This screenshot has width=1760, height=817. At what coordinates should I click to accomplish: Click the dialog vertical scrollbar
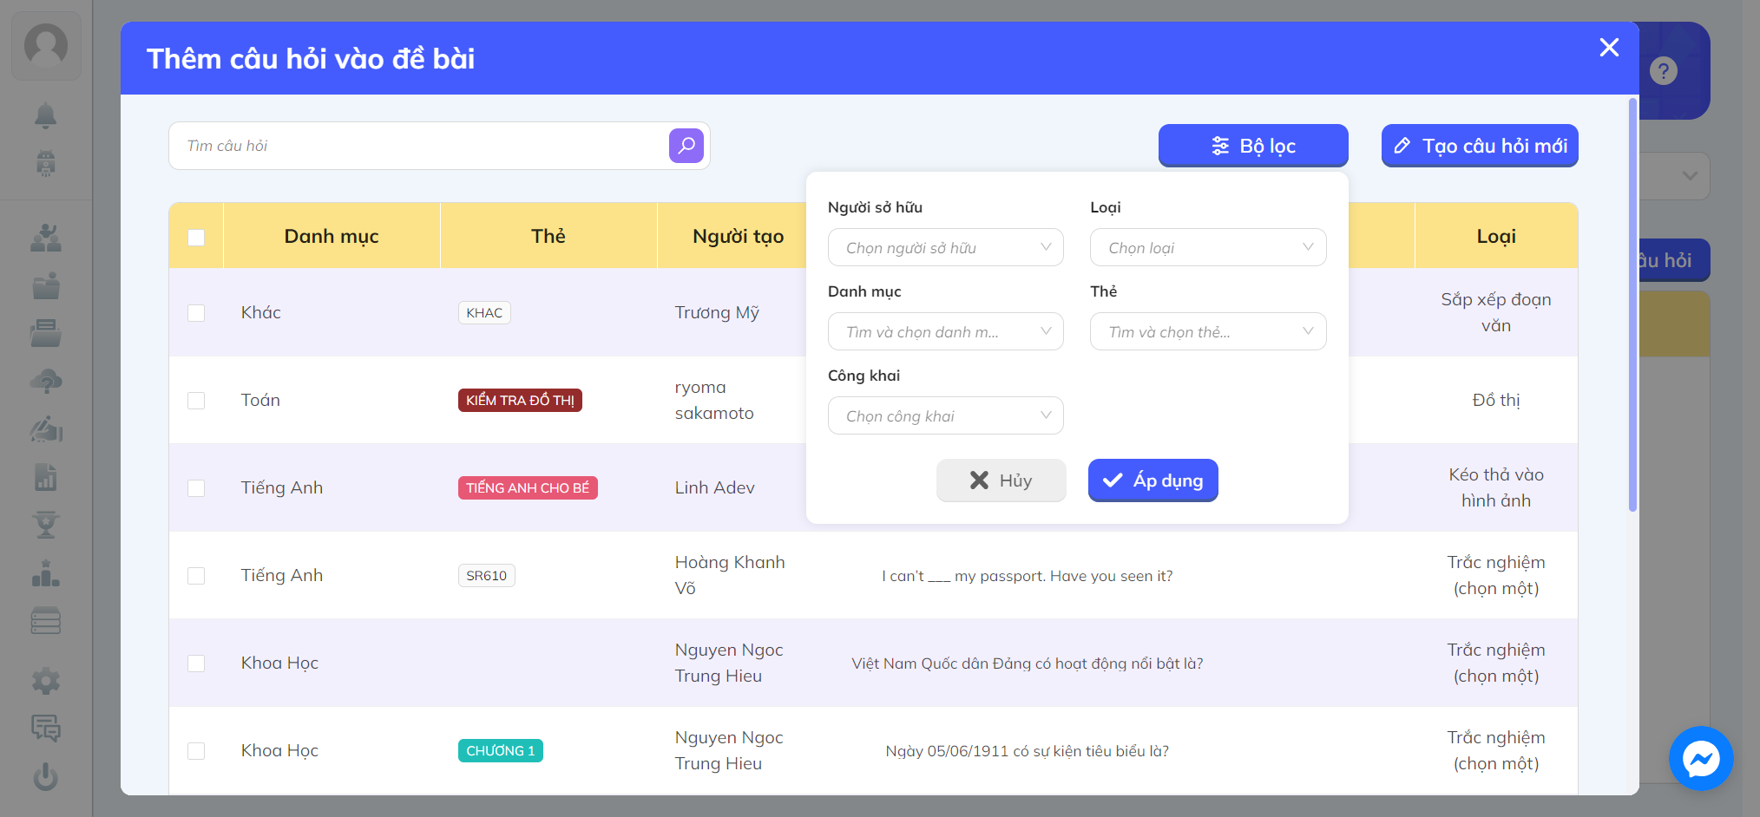pyautogui.click(x=1632, y=304)
